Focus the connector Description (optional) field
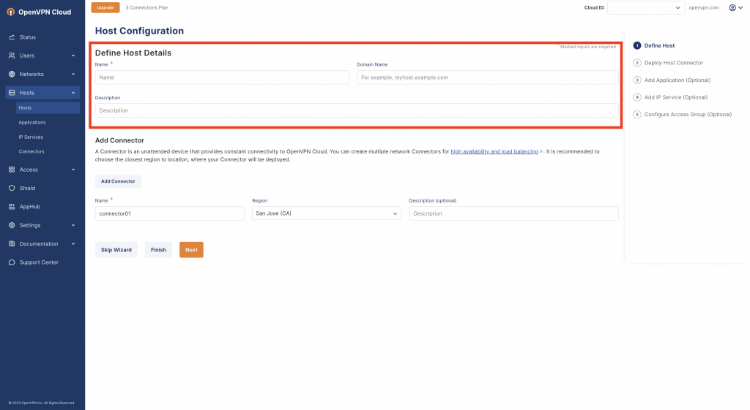This screenshot has width=750, height=410. pyautogui.click(x=513, y=213)
